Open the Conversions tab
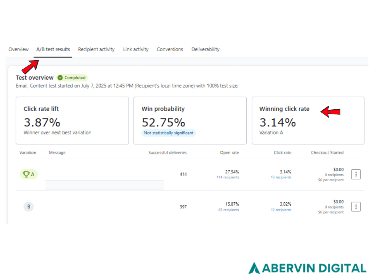This screenshot has height=279, width=372. 170,49
